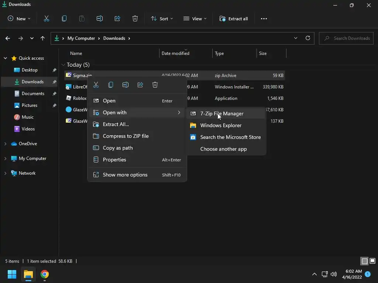Choose Copy as path

[x=137, y=148]
